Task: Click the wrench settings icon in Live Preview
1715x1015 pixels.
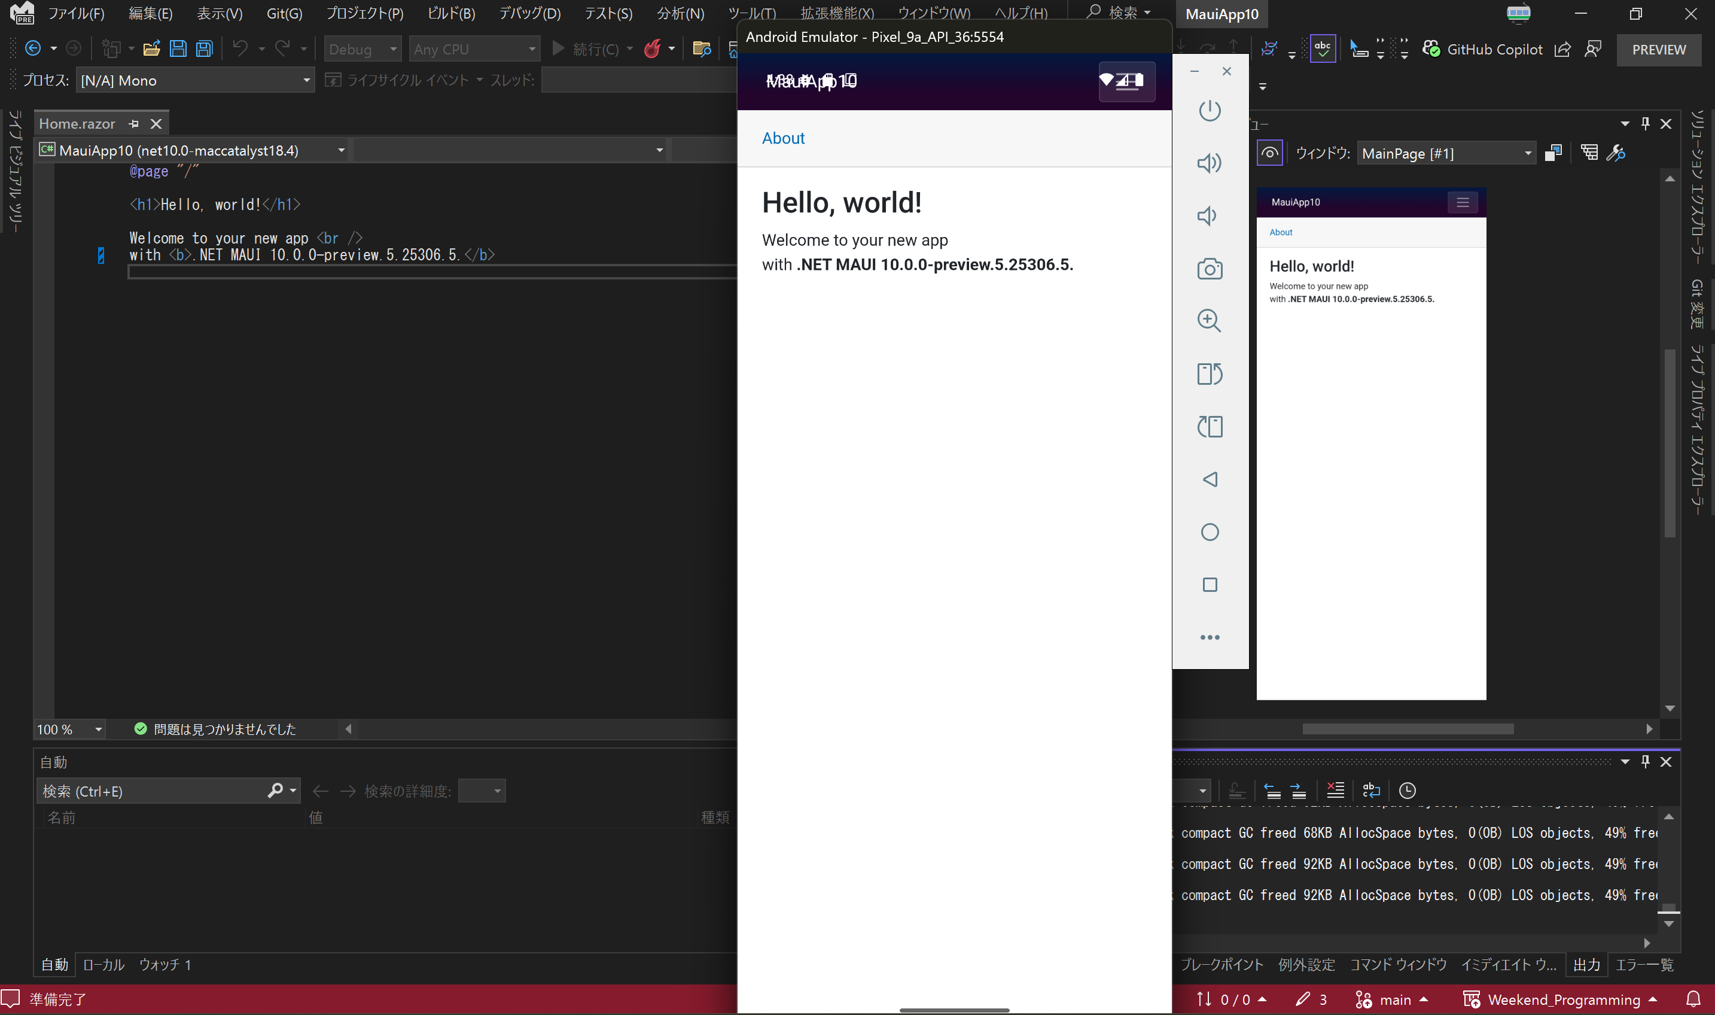Action: point(1616,153)
